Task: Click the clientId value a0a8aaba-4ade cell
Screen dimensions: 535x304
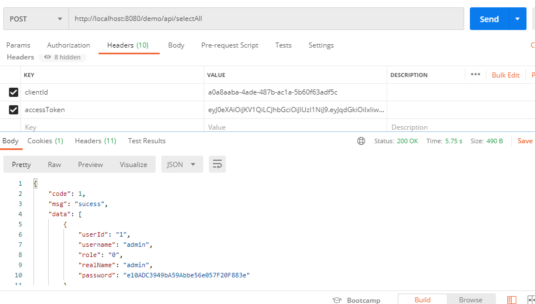Action: click(x=296, y=92)
